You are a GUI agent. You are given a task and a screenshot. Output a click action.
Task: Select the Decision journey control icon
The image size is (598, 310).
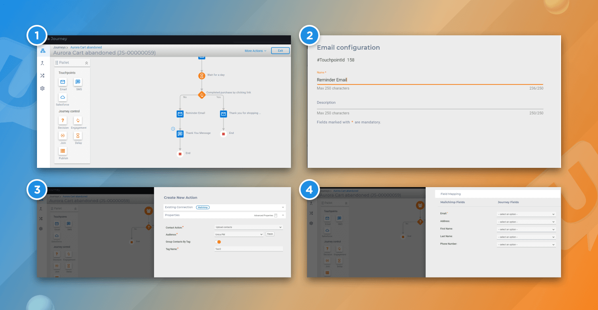[63, 120]
